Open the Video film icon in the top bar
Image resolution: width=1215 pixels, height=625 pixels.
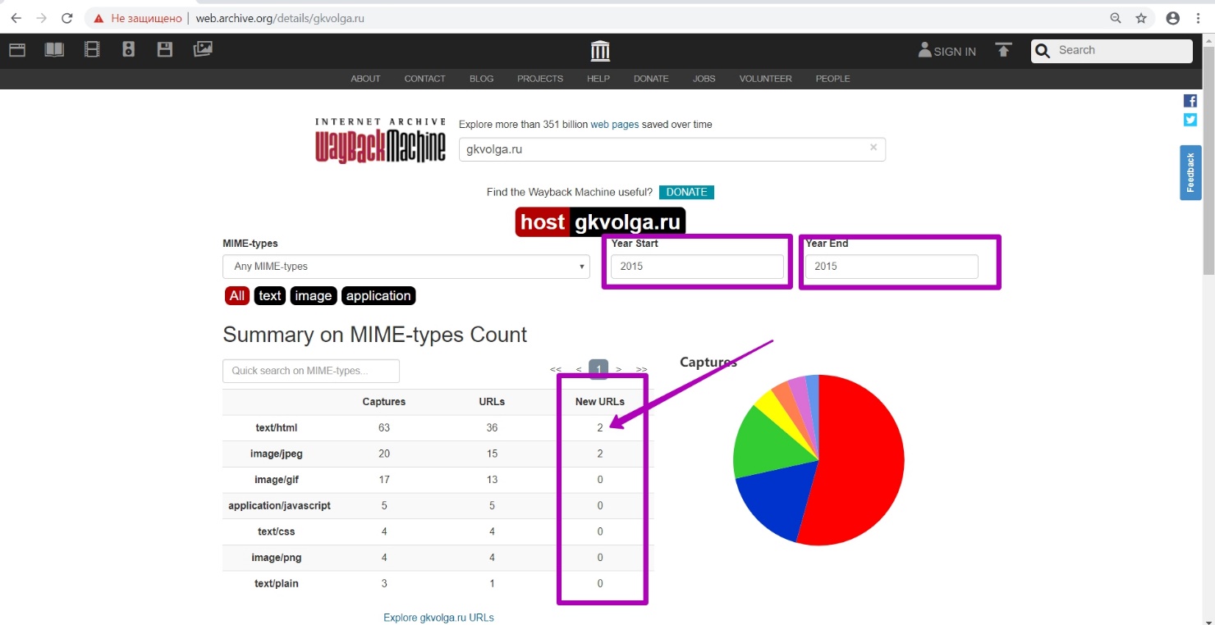click(x=92, y=50)
